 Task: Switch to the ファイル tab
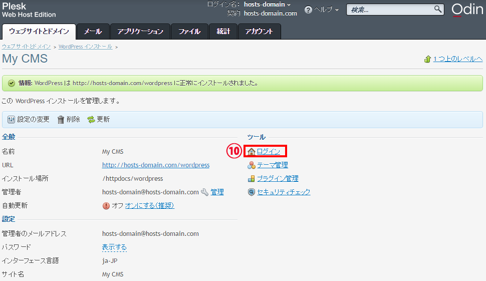coord(189,31)
